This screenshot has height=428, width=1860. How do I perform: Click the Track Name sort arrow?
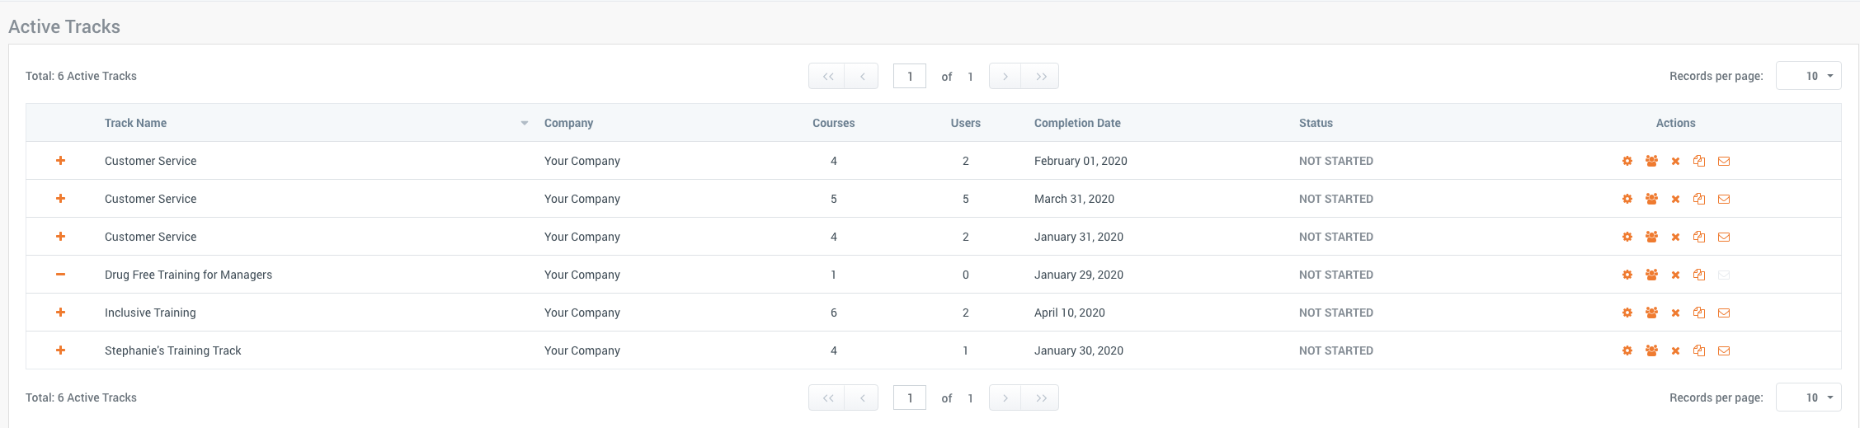(x=524, y=123)
